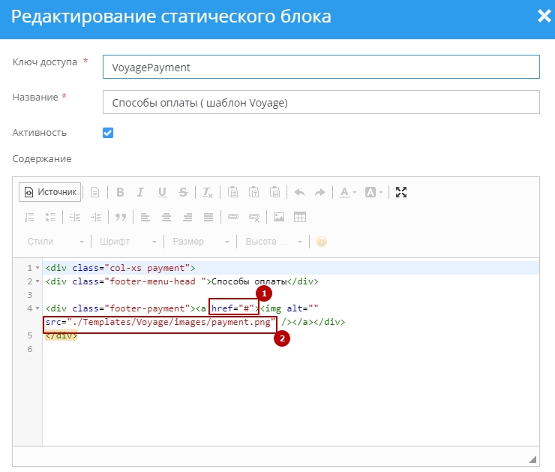
Task: Click the Название input field
Action: click(x=320, y=102)
